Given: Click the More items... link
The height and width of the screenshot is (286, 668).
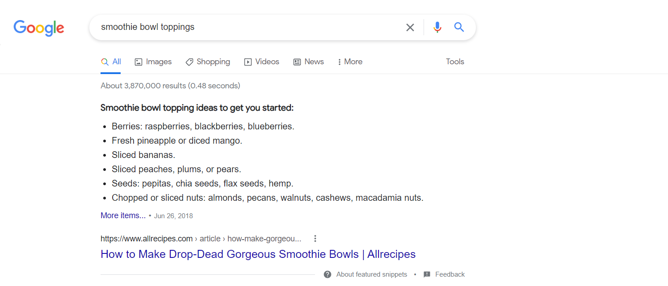Looking at the screenshot, I should coord(123,216).
